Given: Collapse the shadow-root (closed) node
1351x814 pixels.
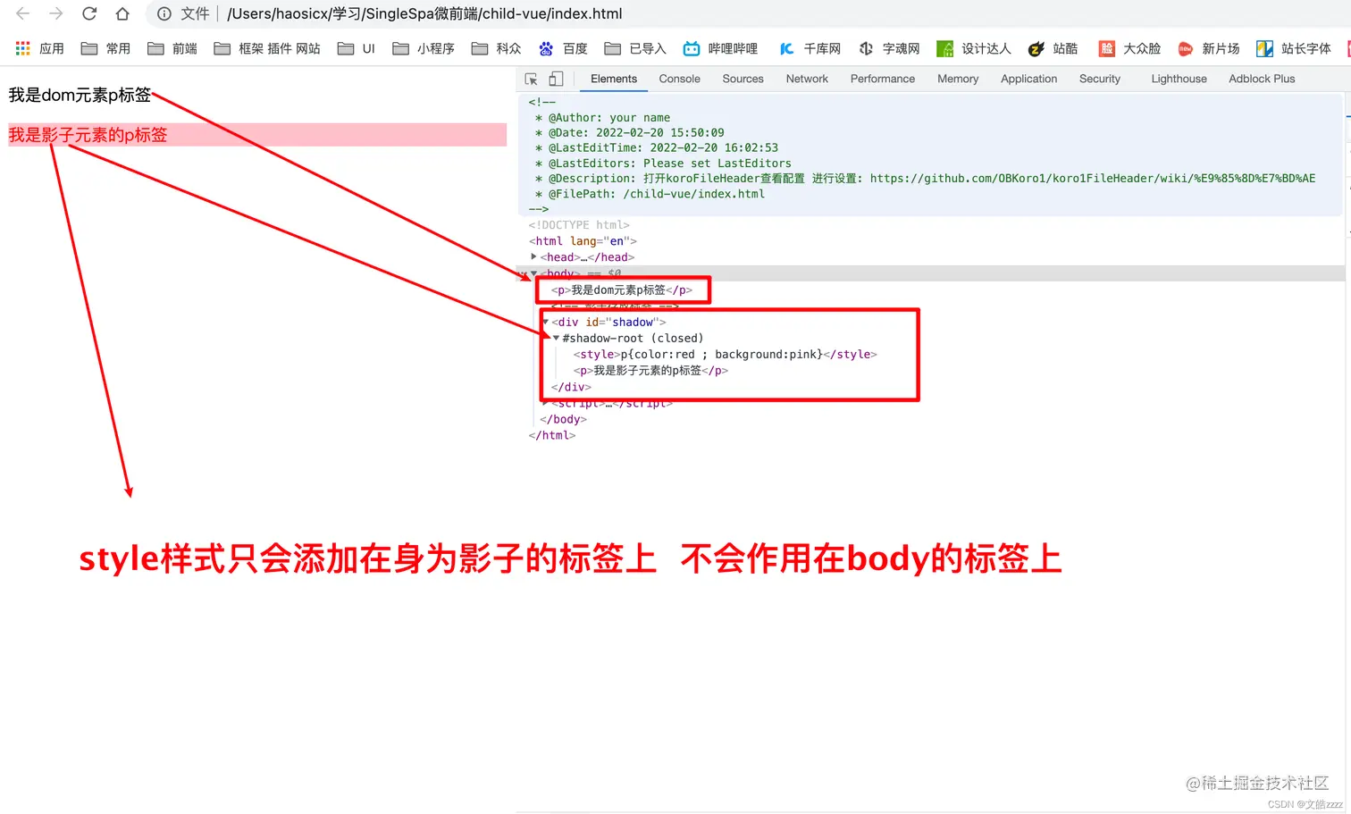Looking at the screenshot, I should (556, 338).
